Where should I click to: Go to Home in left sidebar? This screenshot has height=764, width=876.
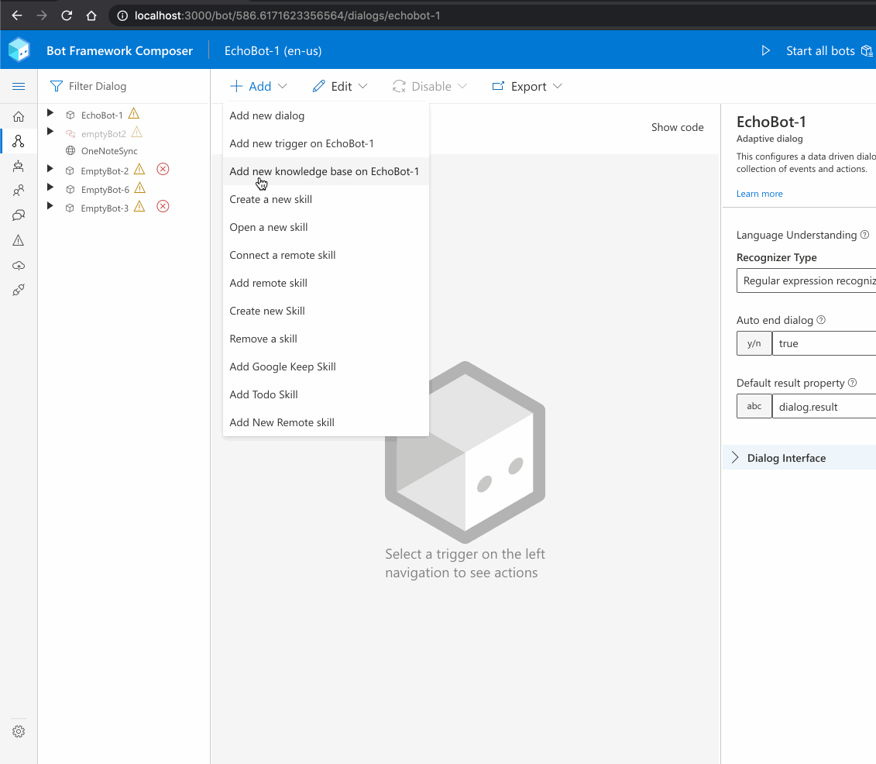click(x=19, y=116)
